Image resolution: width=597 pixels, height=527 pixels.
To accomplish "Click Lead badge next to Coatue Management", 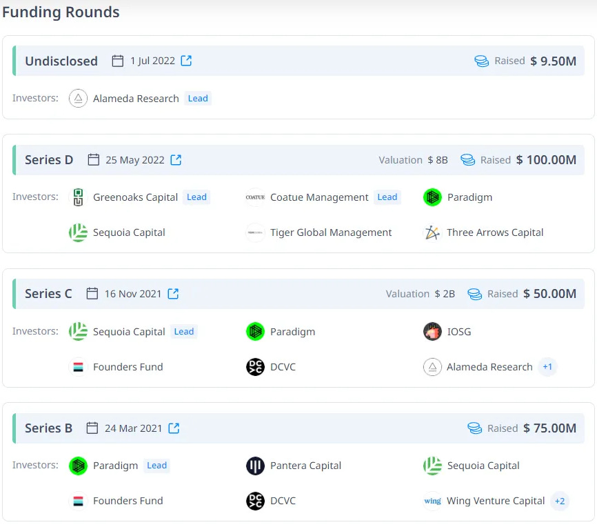I will (x=387, y=197).
